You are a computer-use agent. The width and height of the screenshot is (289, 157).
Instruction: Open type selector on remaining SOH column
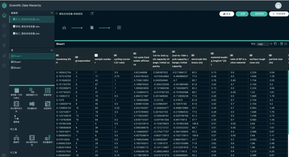coord(57,55)
